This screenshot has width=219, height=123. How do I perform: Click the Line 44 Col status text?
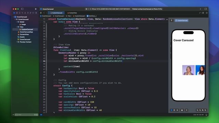coord(198,115)
